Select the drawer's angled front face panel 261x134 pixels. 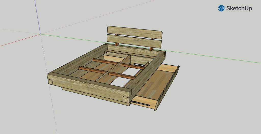(x=167, y=88)
